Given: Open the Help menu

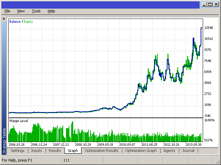Looking at the screenshot, I should (51, 11).
